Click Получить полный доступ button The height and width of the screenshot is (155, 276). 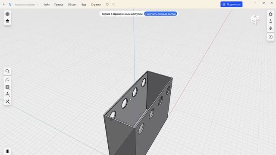[160, 14]
